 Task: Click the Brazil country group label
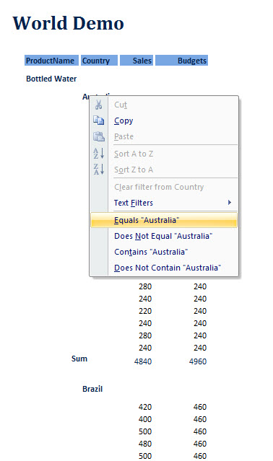[92, 389]
